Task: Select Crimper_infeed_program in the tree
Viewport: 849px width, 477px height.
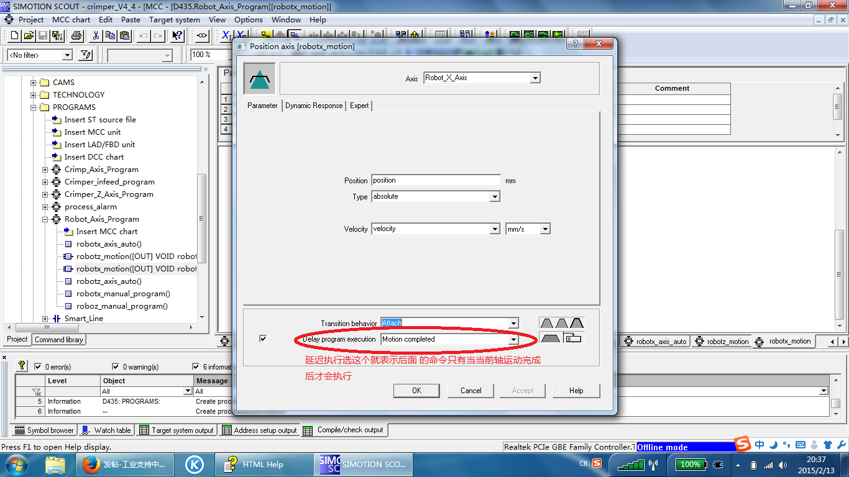Action: 109,182
